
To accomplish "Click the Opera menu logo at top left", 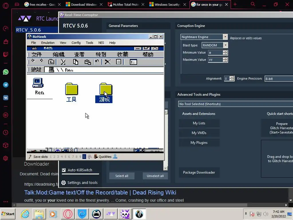I will click(x=6, y=6).
